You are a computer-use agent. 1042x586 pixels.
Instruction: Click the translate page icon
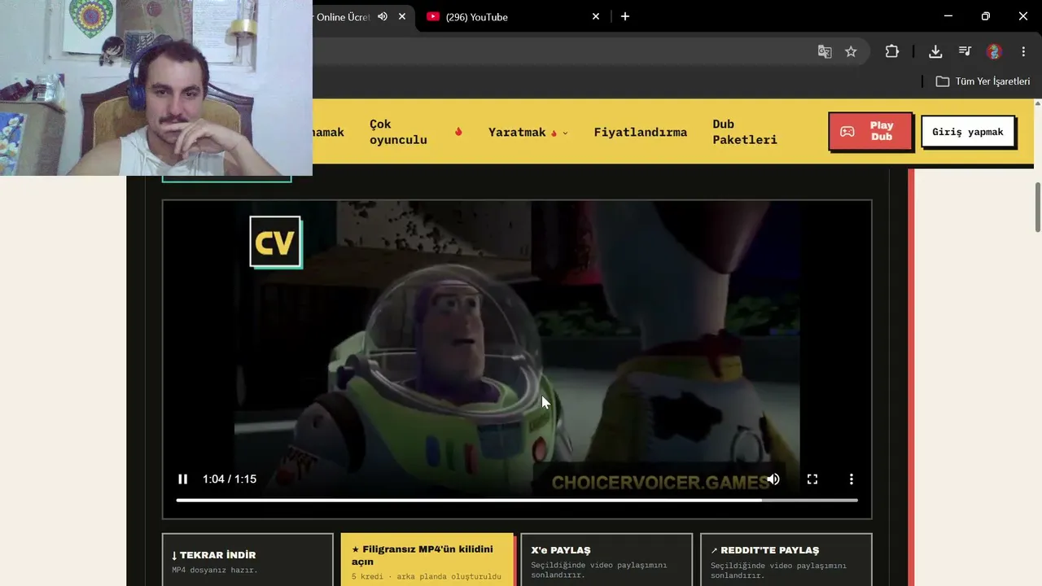pos(825,51)
